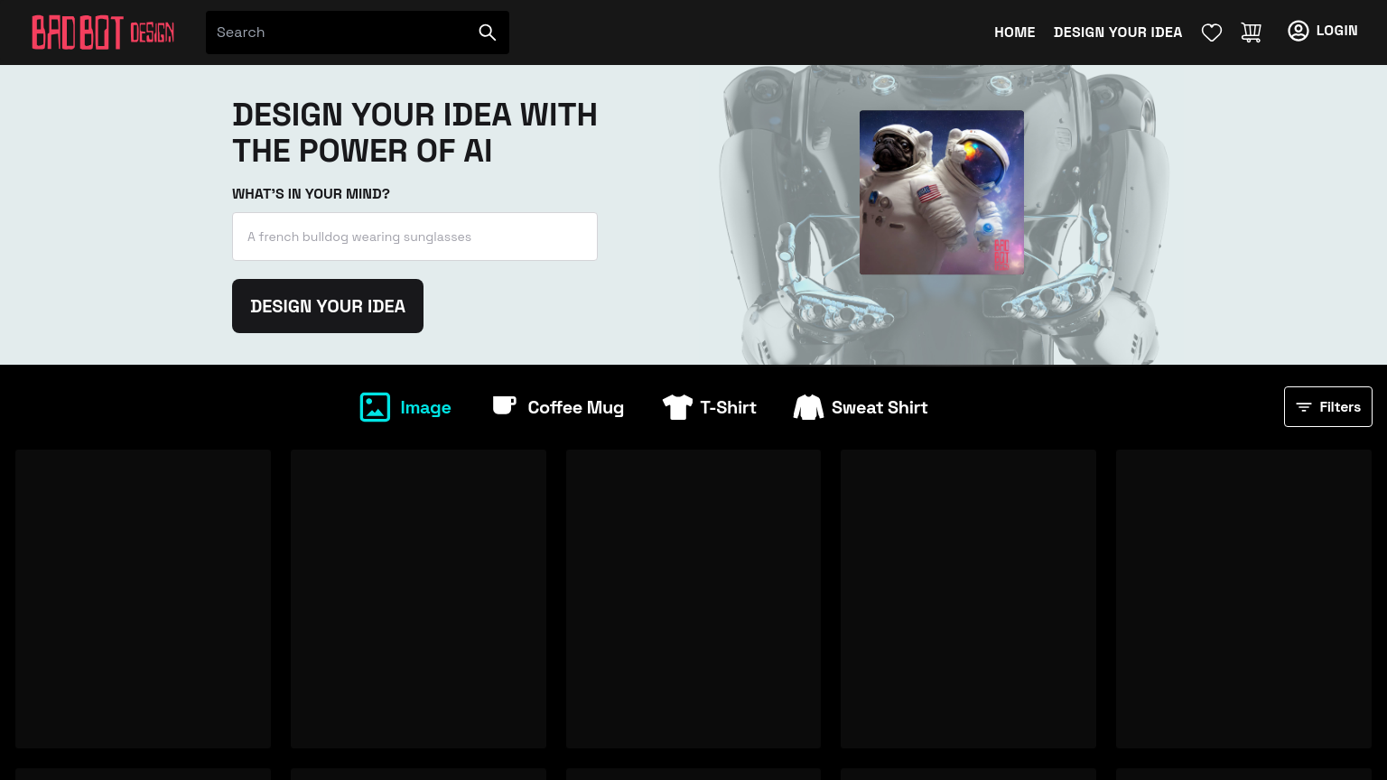Screen dimensions: 1387x780
Task: Click the Image category icon
Action: coord(375,407)
